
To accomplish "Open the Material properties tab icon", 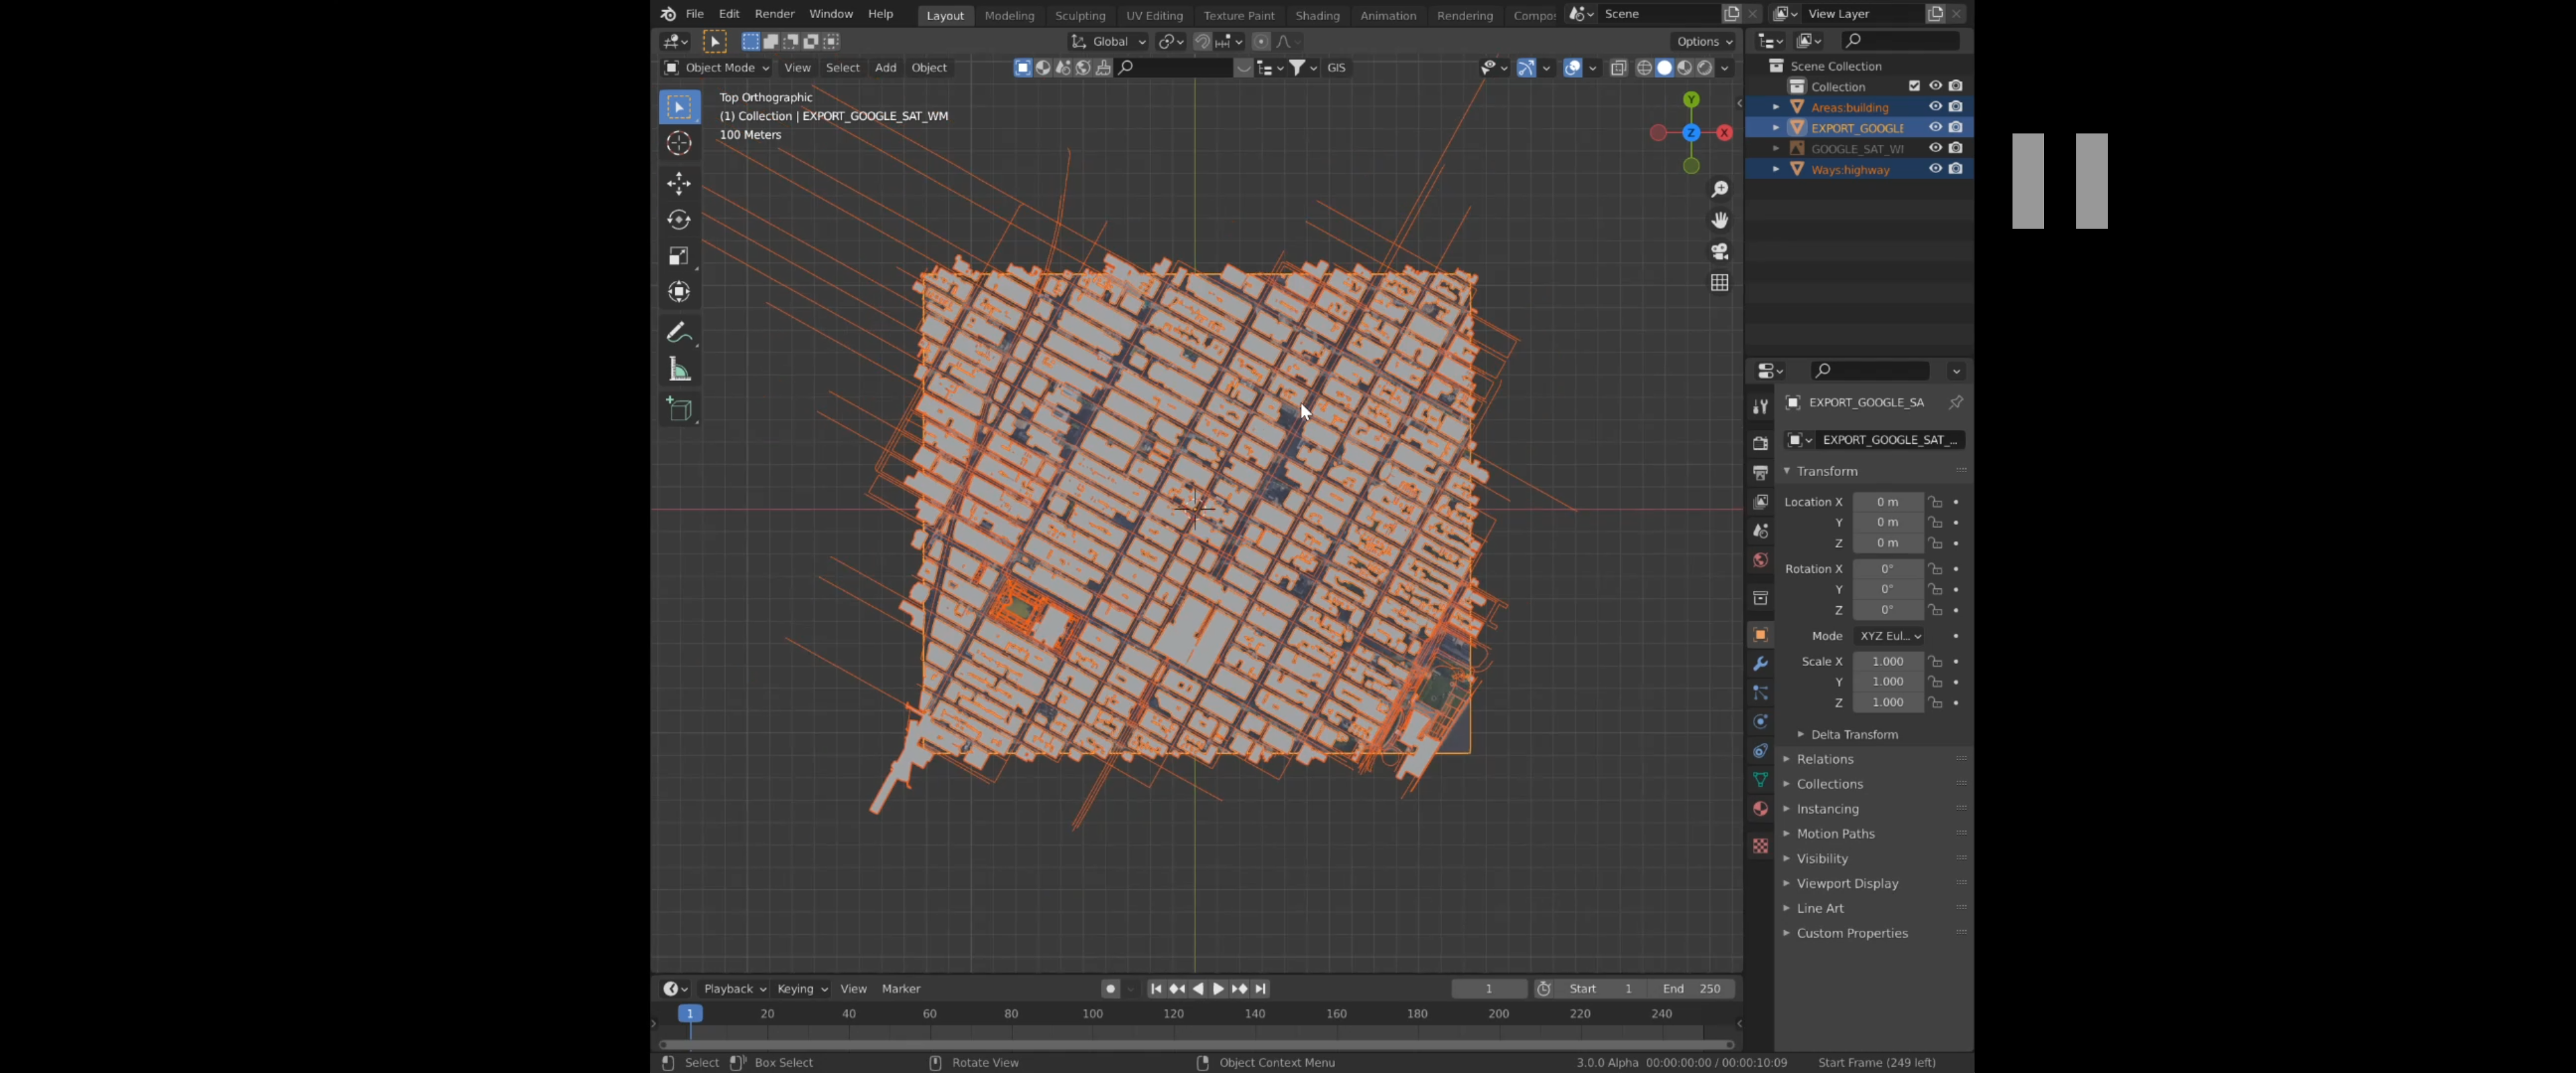I will (1760, 808).
